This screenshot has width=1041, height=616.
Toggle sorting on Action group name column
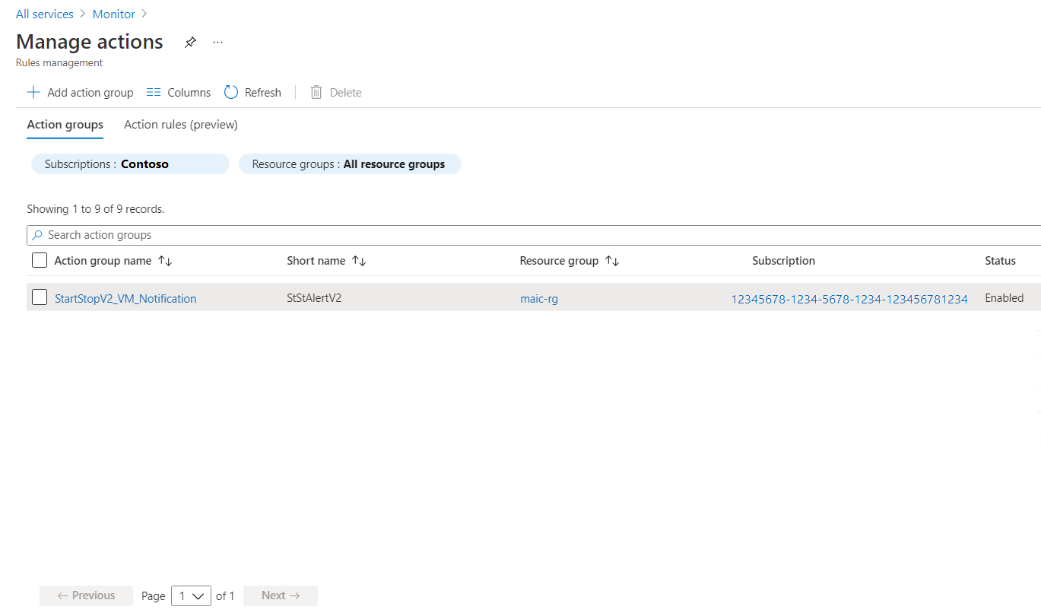pos(166,260)
